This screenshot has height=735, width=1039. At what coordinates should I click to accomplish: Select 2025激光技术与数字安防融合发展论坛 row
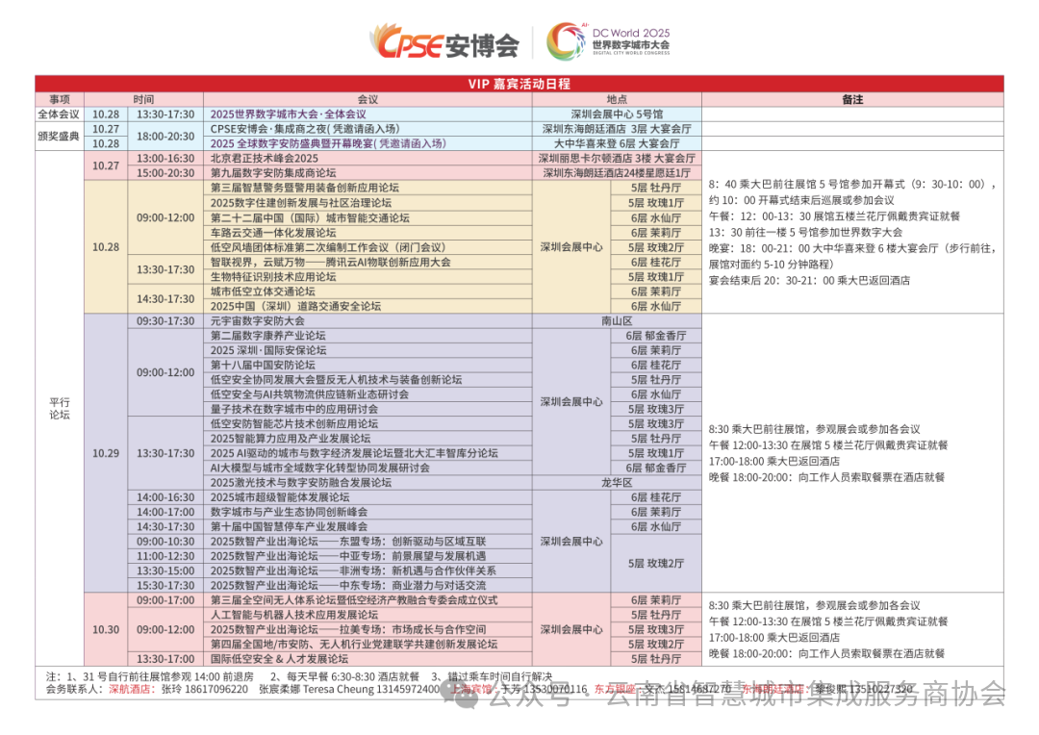[367, 483]
